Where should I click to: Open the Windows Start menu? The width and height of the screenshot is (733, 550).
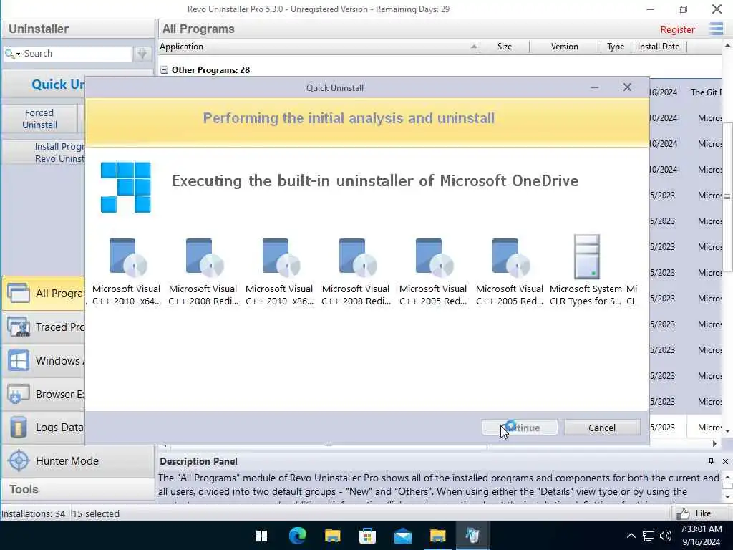coord(262,536)
